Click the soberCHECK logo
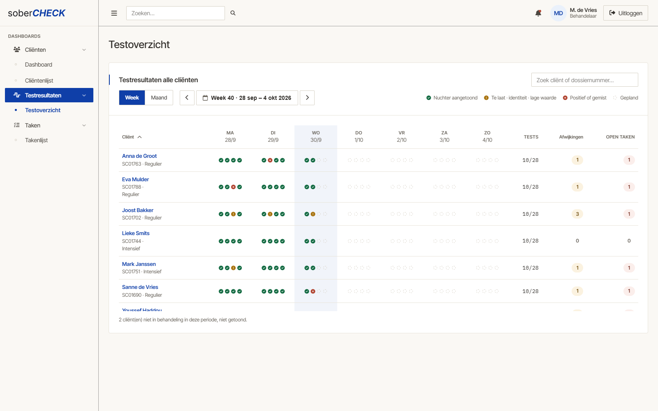658x411 pixels. [x=37, y=13]
